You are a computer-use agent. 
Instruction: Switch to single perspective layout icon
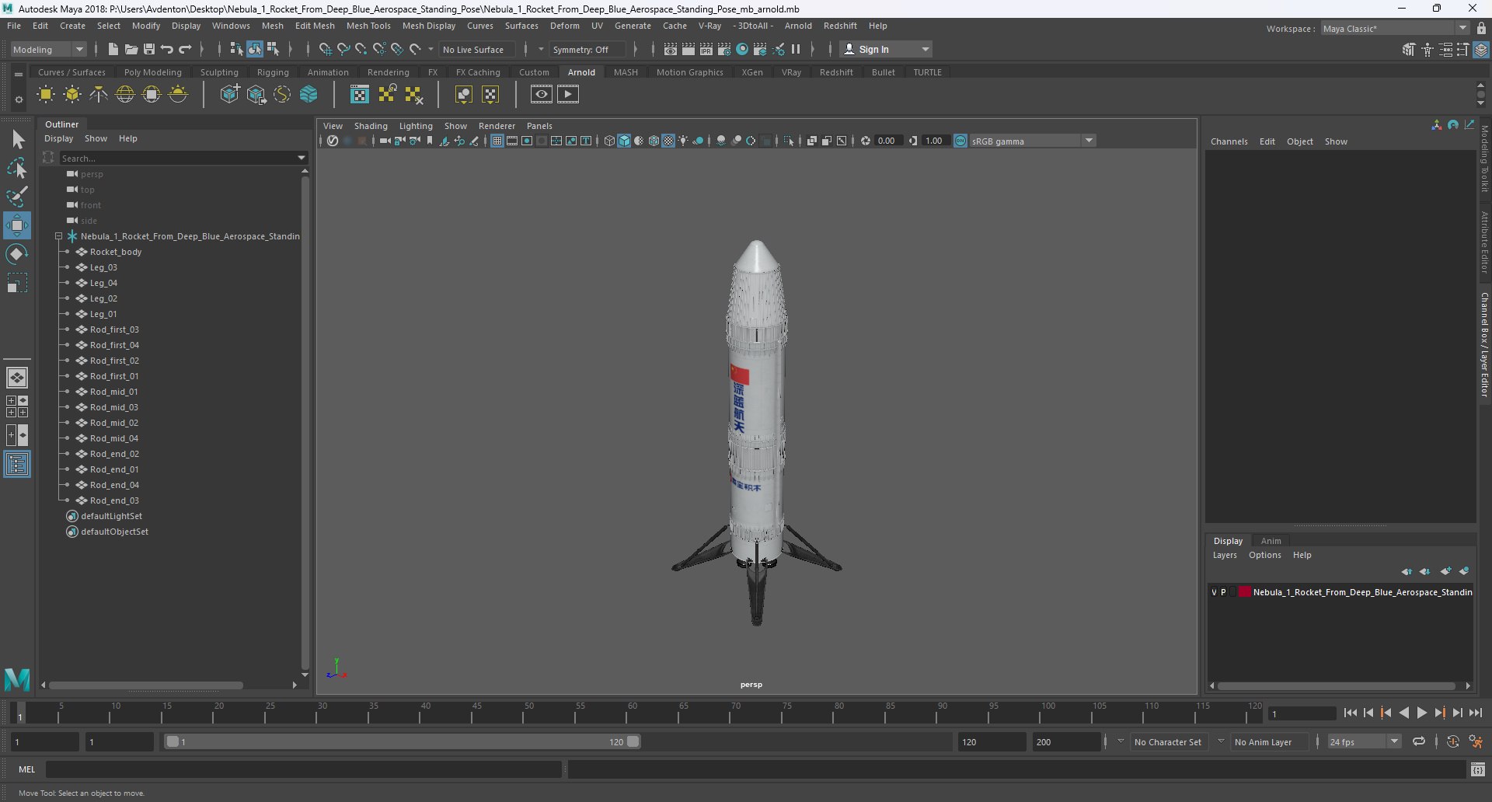[17, 378]
